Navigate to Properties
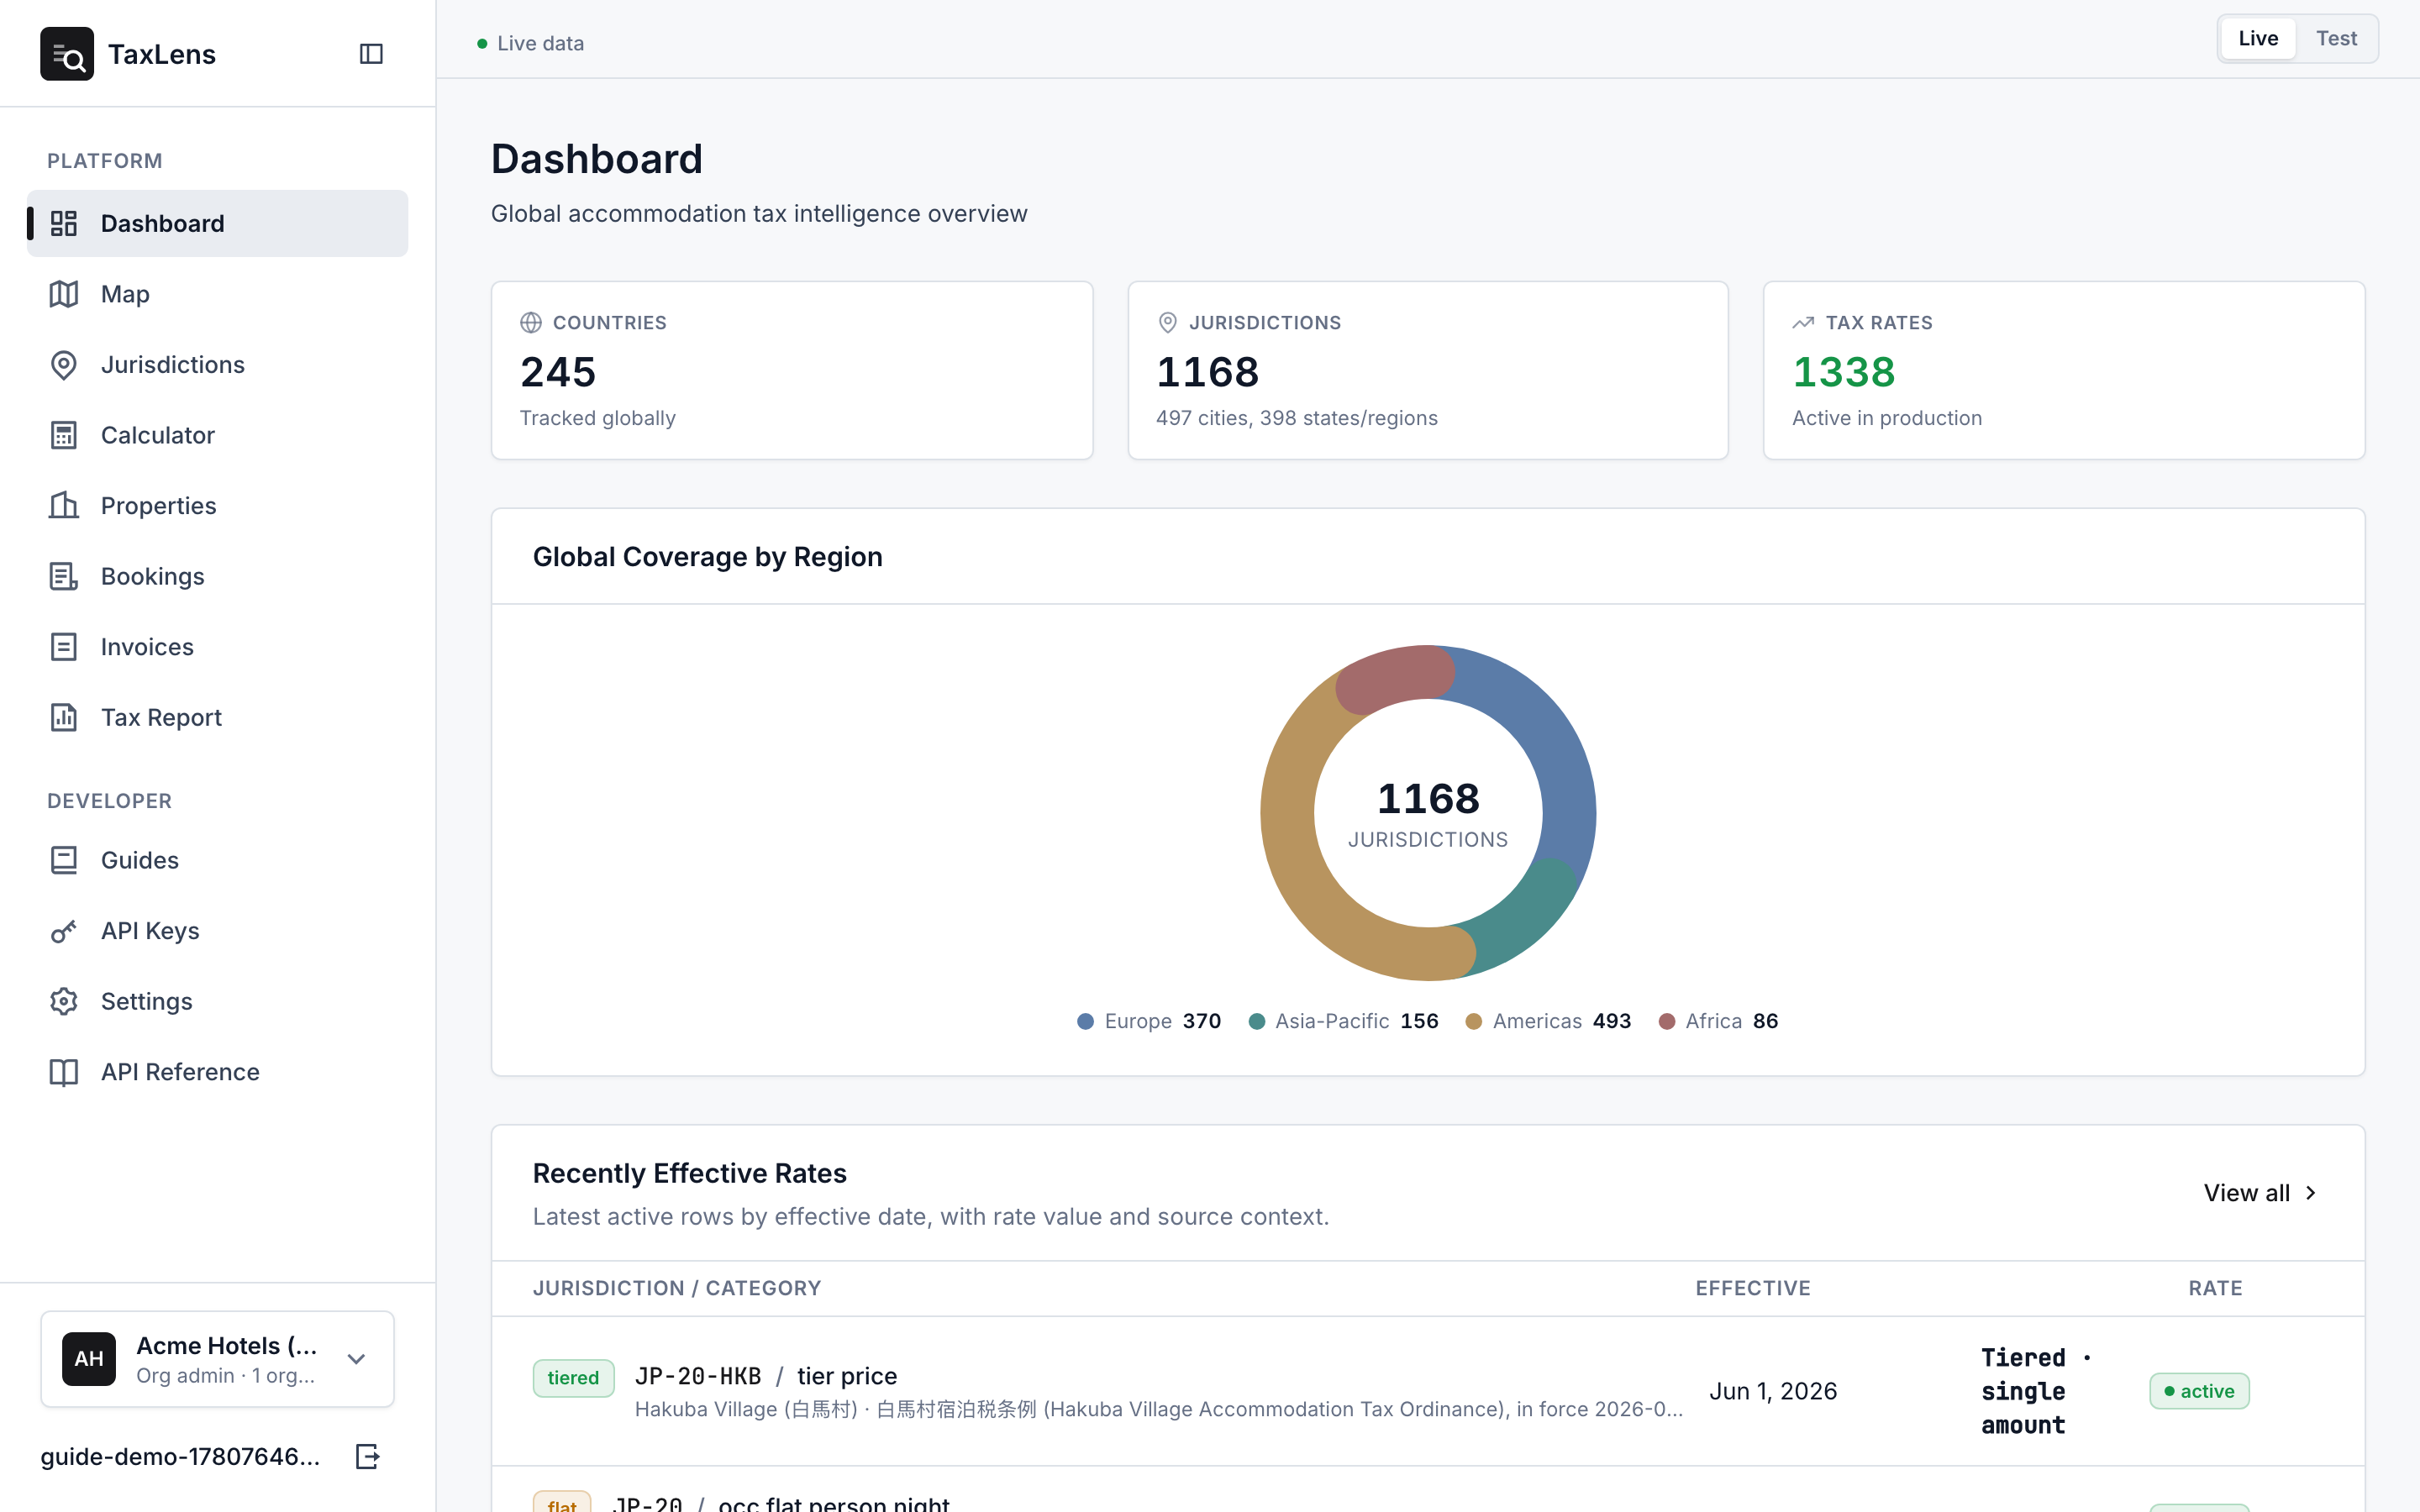This screenshot has height=1512, width=2420. click(217, 506)
